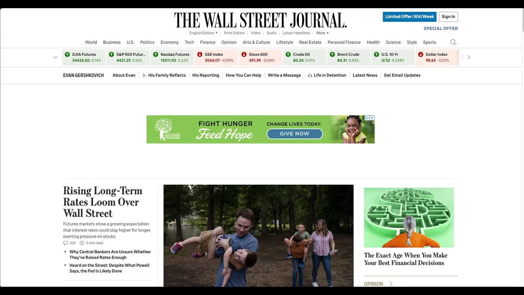Click the Sign In button
Viewport: 524px width, 295px height.
tap(448, 17)
